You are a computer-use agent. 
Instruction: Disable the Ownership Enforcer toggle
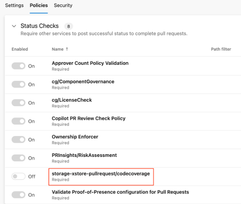18,140
